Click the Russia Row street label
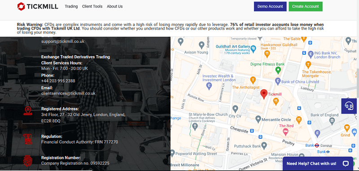359x171 pixels. tap(196, 98)
